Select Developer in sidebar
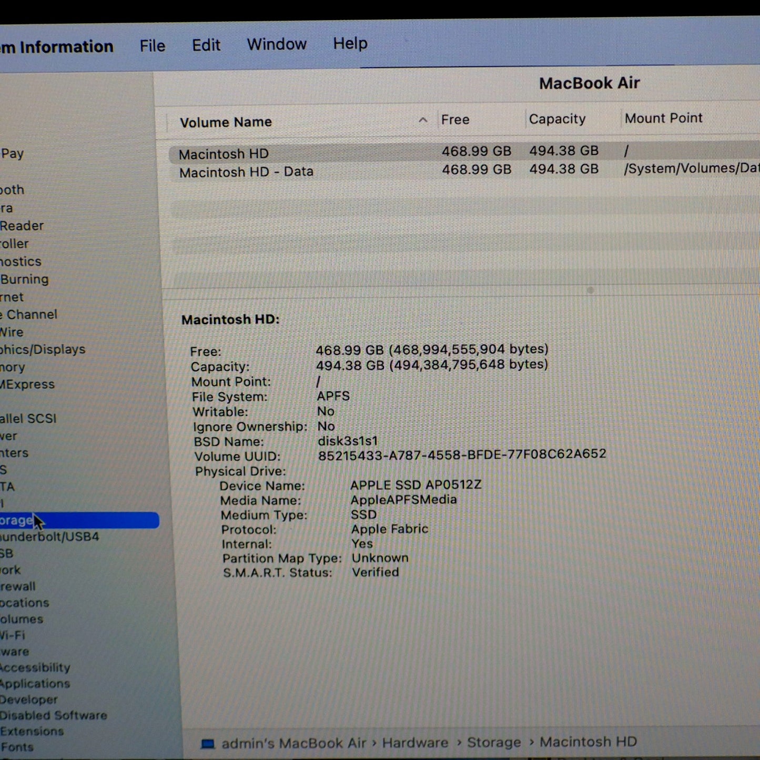Image resolution: width=760 pixels, height=760 pixels. (x=29, y=700)
